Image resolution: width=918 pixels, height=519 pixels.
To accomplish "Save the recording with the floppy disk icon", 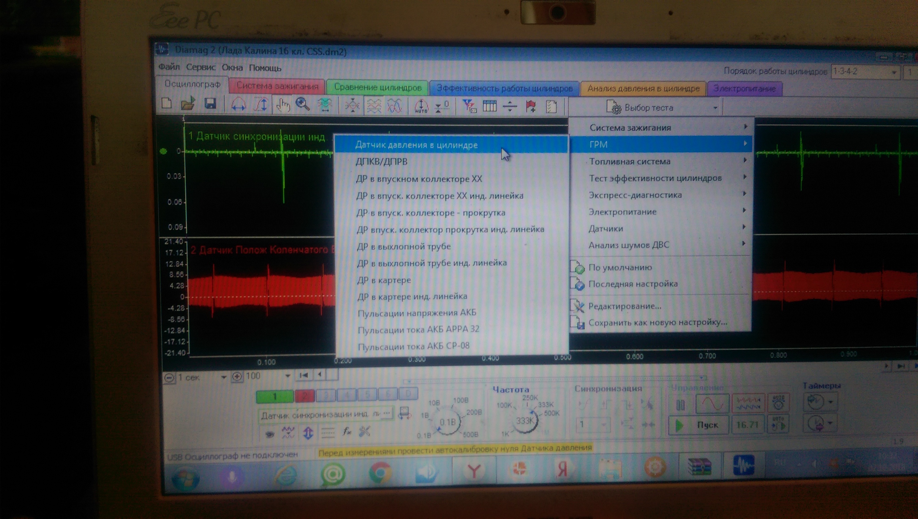I will pyautogui.click(x=211, y=104).
